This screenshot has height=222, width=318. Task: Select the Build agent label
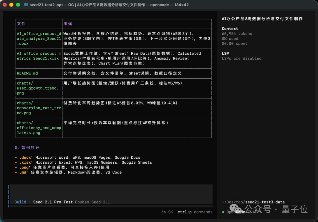(20, 202)
